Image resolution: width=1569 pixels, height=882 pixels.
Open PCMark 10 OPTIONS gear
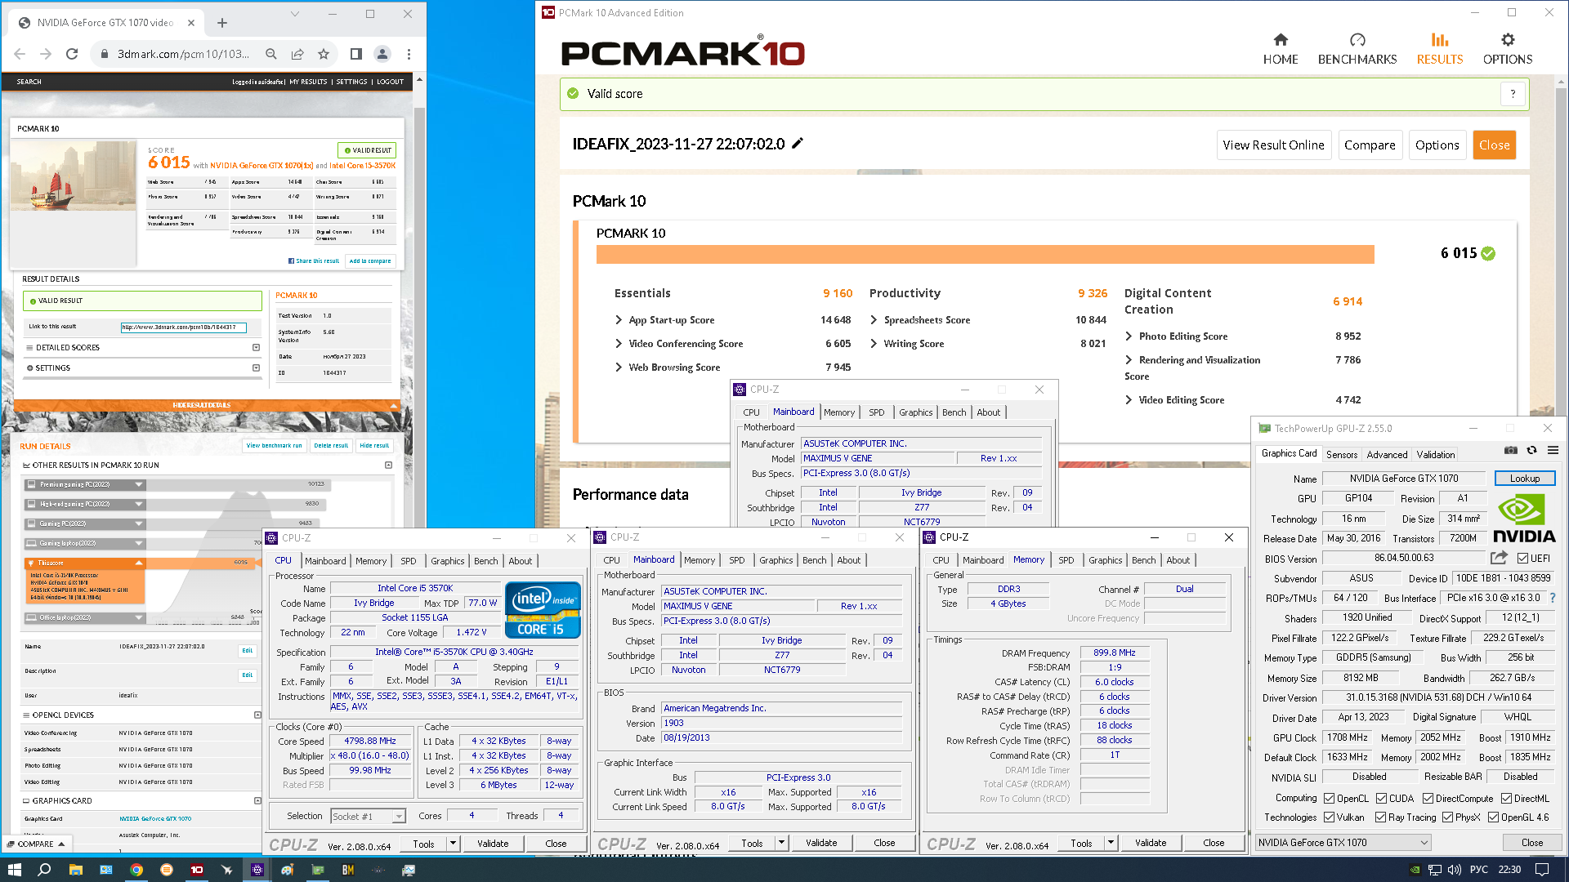1508,49
